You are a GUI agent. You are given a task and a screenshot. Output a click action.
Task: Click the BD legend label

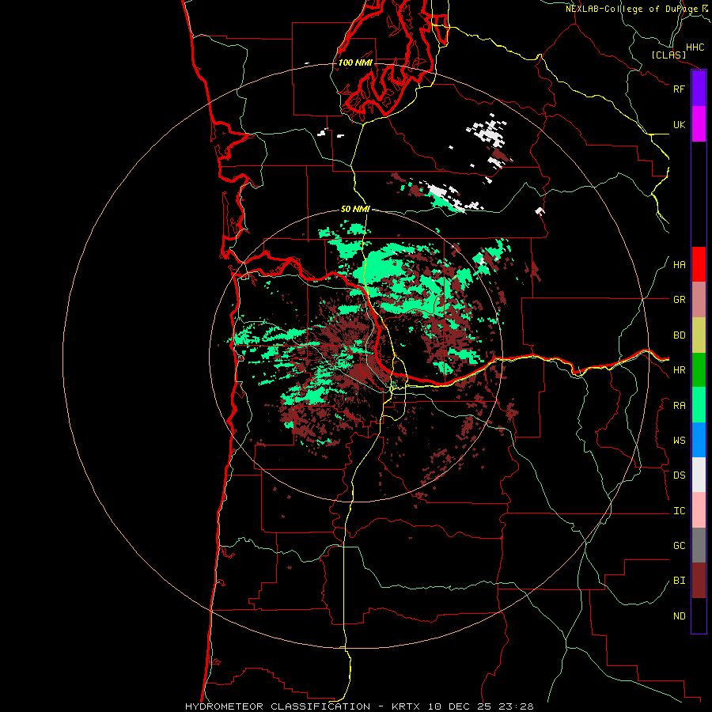(680, 335)
